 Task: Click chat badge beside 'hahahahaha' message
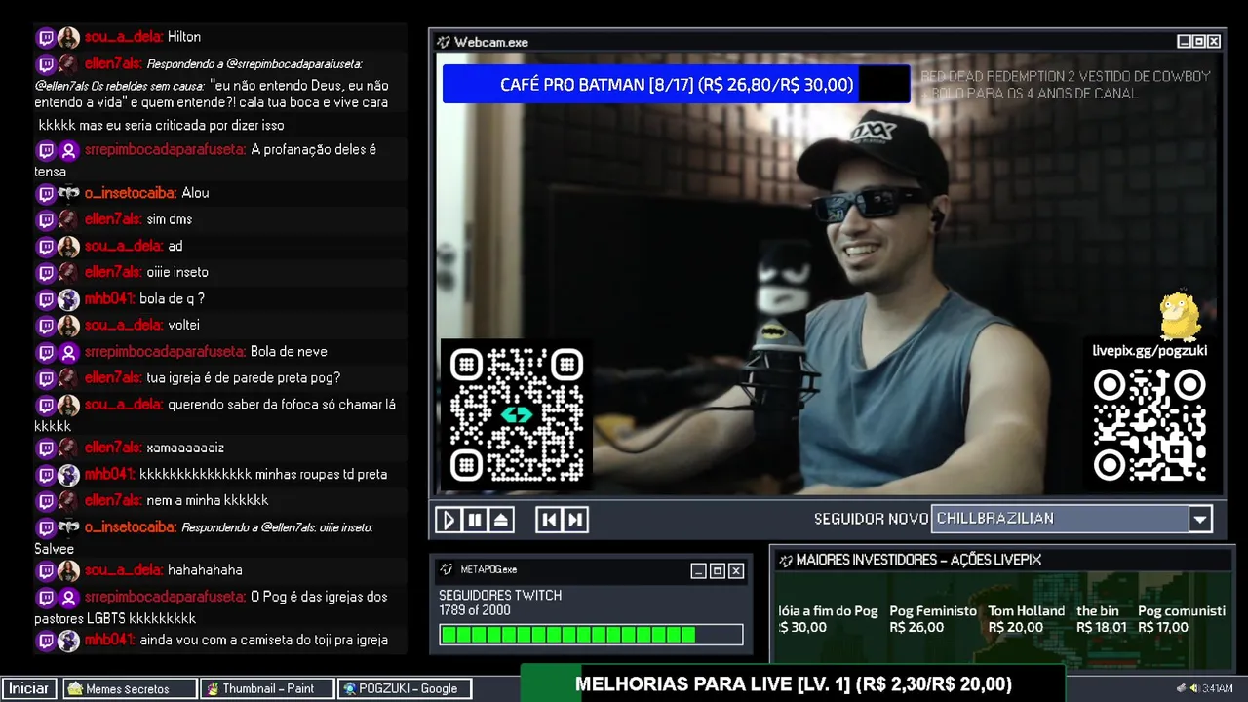click(x=46, y=570)
